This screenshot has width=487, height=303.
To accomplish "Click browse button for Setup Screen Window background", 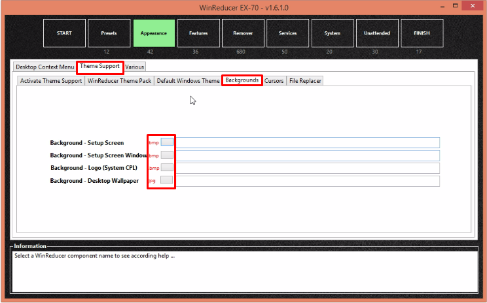I will tap(167, 155).
